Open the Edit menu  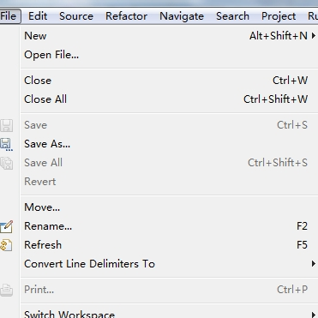click(x=38, y=16)
